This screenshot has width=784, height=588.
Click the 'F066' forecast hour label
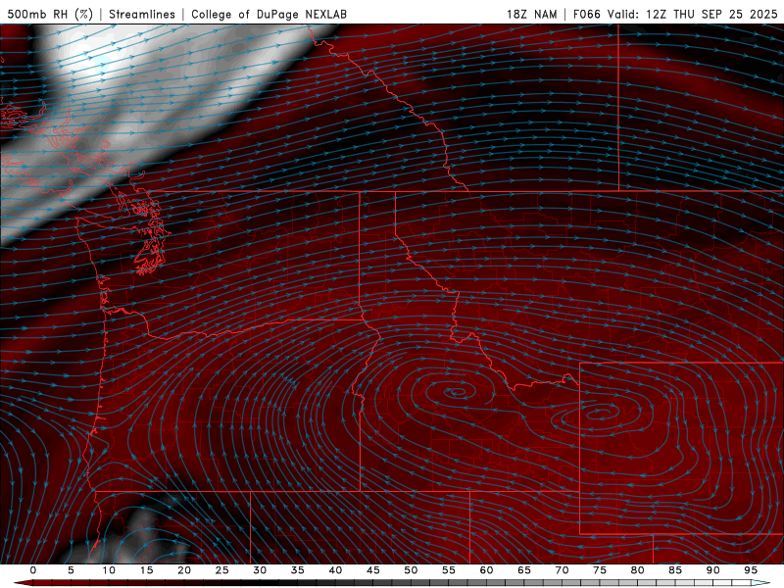587,14
